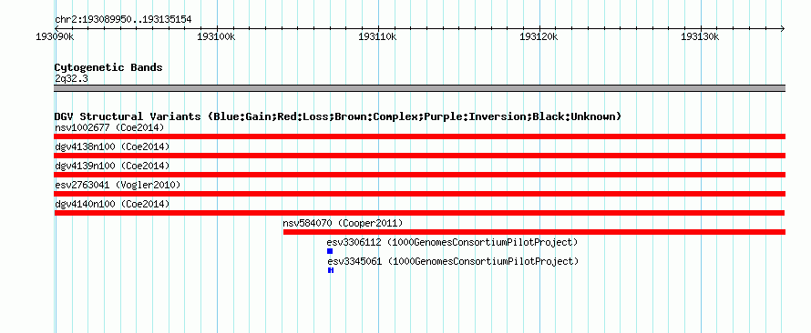Viewport: 811px width, 333px height.
Task: Click the 193090k ruler label
Action: point(55,37)
